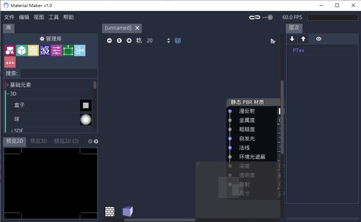Click the 漫反射 white color swatch
The height and width of the screenshot is (222, 361).
click(x=279, y=111)
